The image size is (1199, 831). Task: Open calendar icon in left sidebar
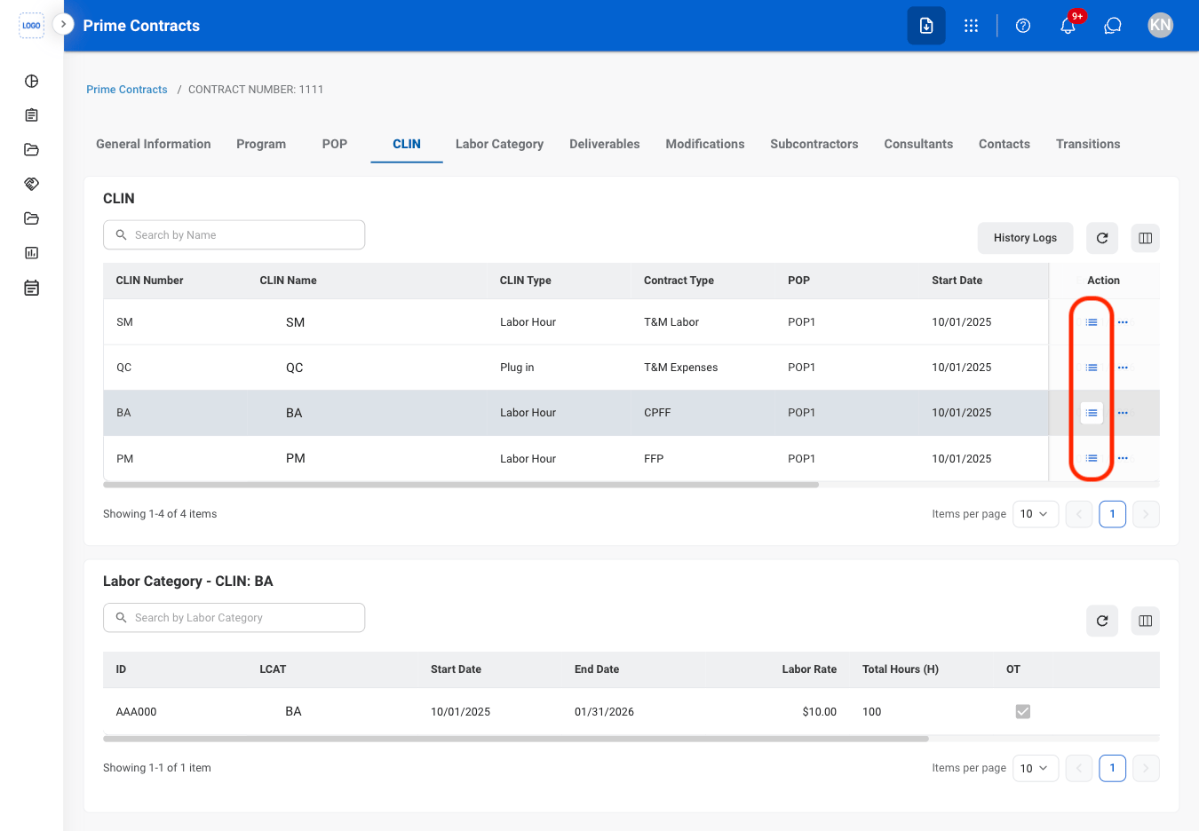(32, 288)
